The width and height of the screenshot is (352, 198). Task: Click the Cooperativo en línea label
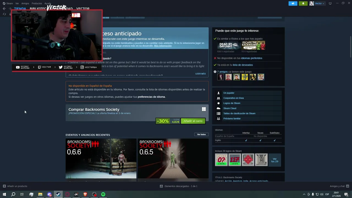point(233,98)
